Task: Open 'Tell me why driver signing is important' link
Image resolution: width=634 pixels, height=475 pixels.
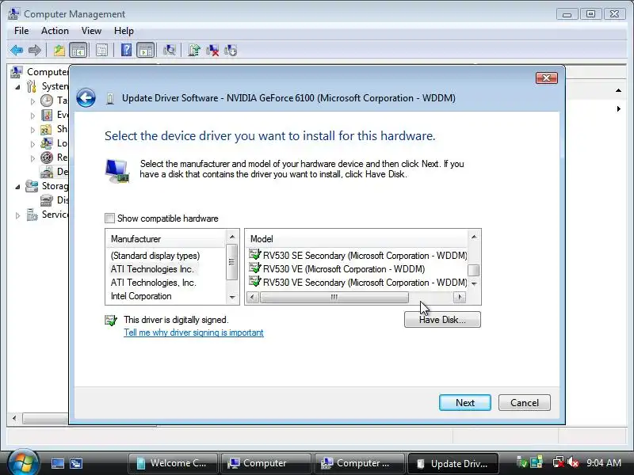Action: tap(193, 332)
